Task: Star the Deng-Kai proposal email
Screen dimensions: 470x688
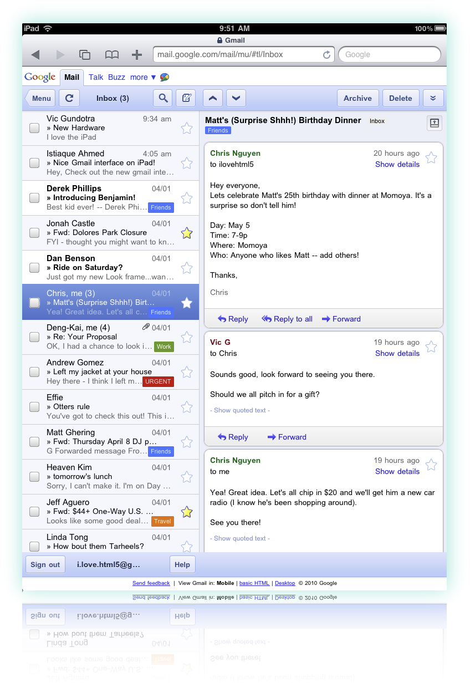Action: (187, 337)
